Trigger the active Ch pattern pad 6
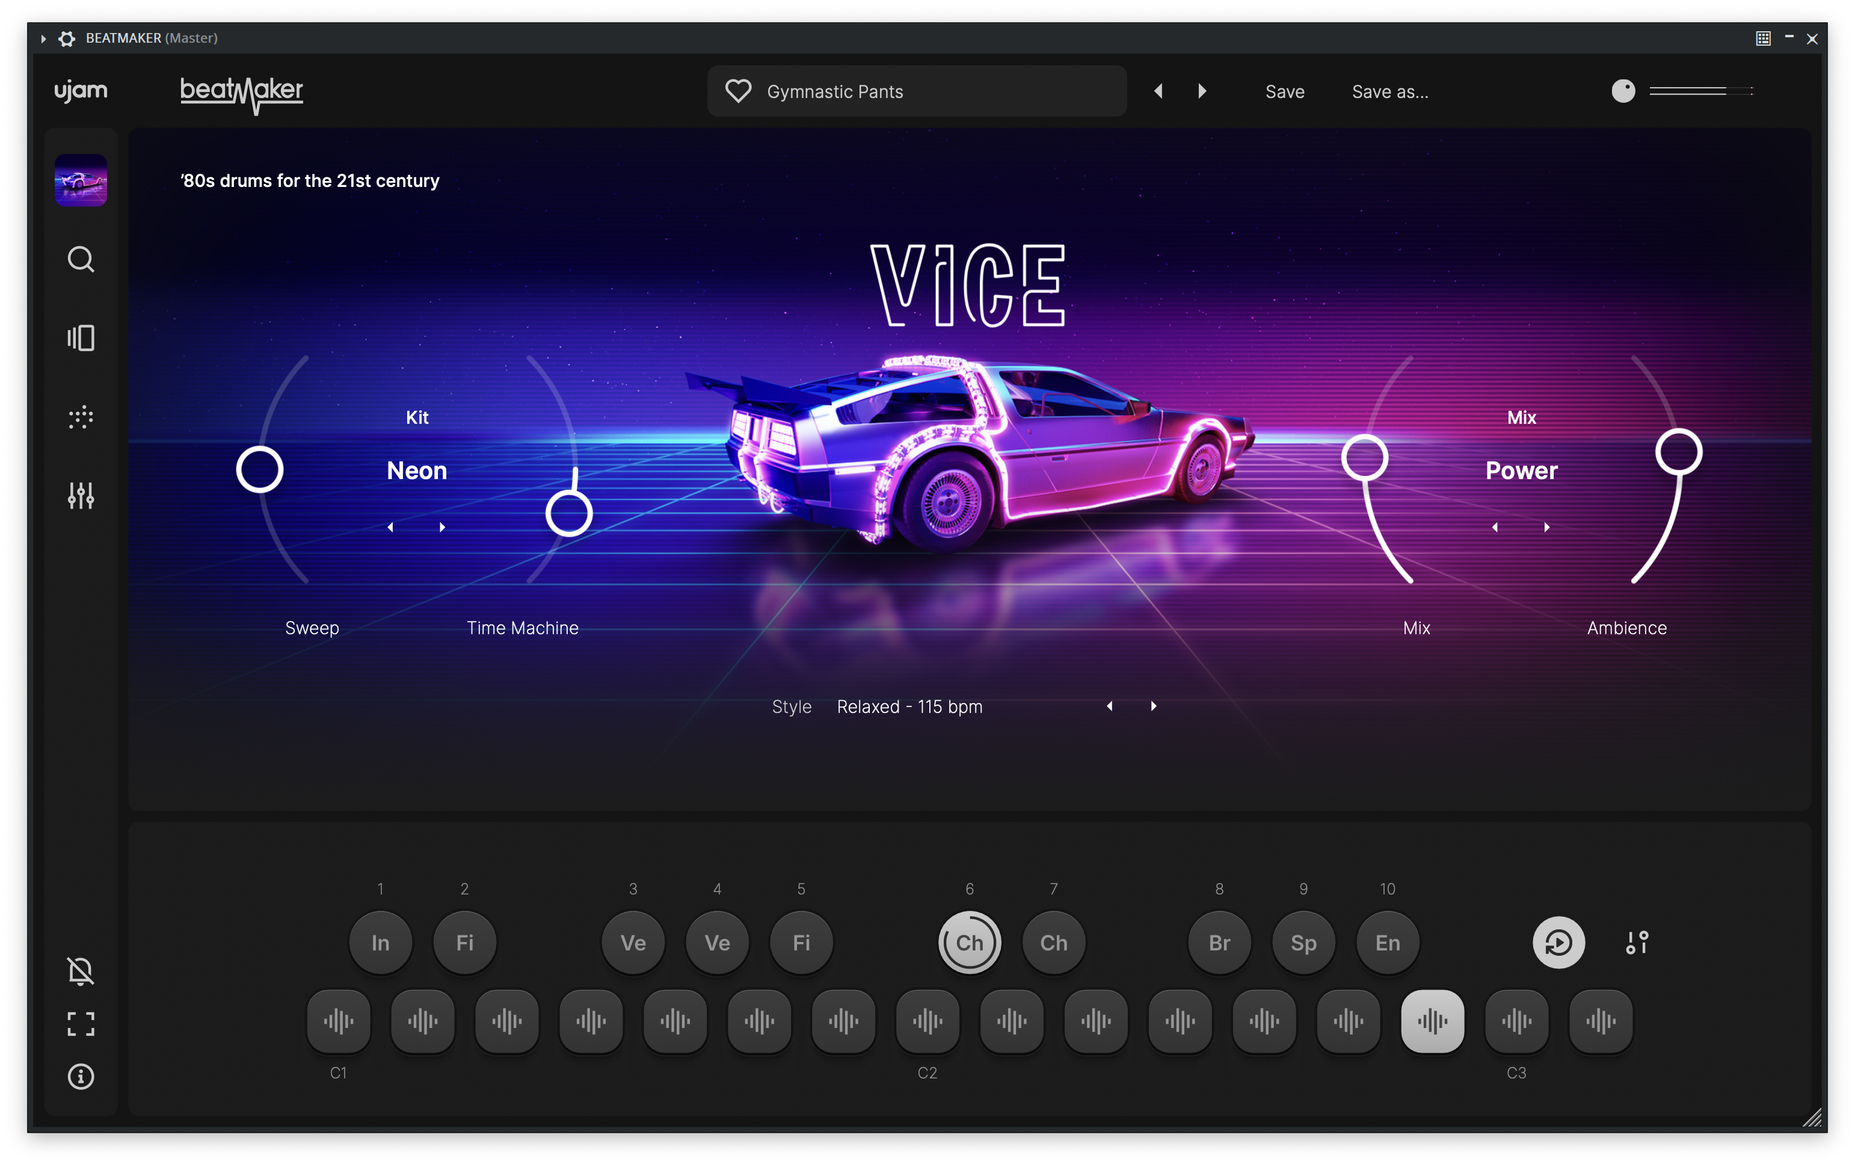The image size is (1855, 1165). point(970,943)
